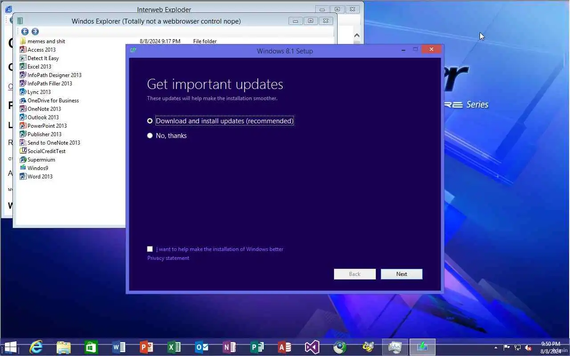The image size is (570, 356).
Task: Click the Interweb Exploder scroll-up arrow
Action: pyautogui.click(x=357, y=36)
